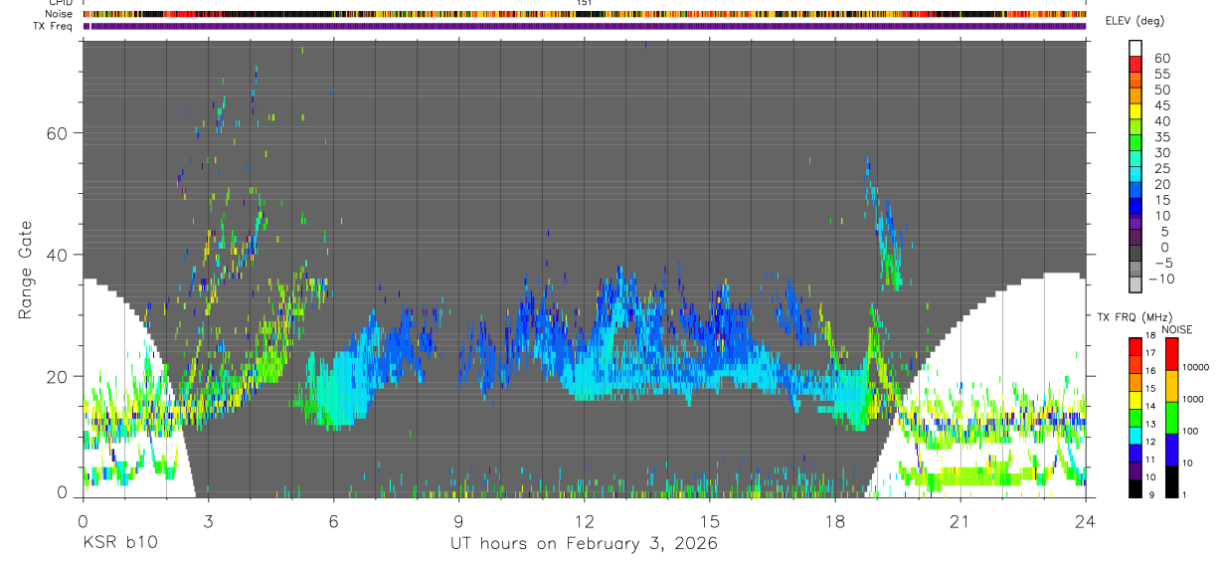Pick the yellow ELEV swatch between 40 and 45
The height and width of the screenshot is (564, 1221).
click(1135, 112)
